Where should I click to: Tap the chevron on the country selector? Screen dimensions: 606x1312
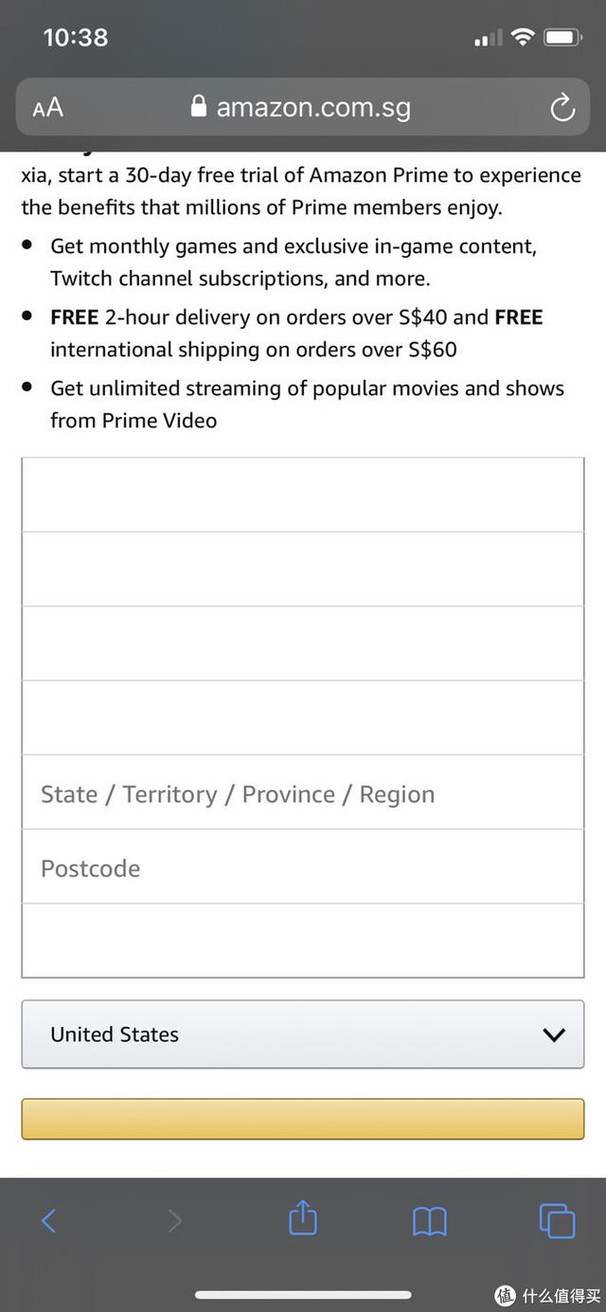(x=554, y=1034)
